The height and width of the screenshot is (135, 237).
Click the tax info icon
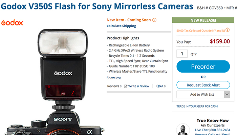(228, 30)
